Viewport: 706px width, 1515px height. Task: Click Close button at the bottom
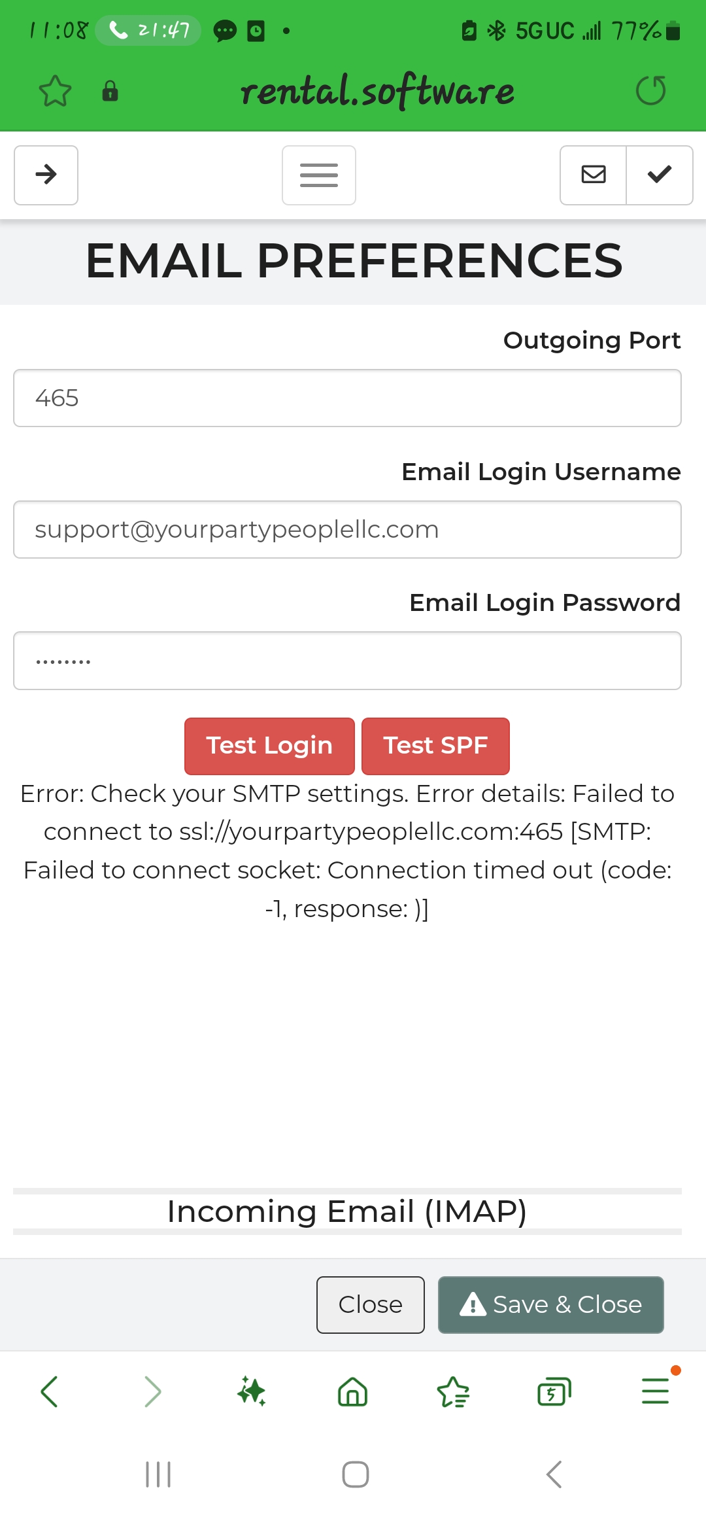click(370, 1304)
